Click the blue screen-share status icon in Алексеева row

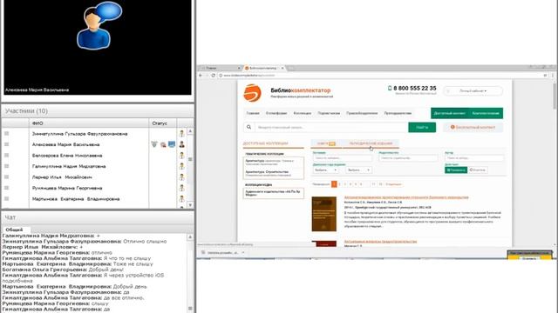(172, 144)
